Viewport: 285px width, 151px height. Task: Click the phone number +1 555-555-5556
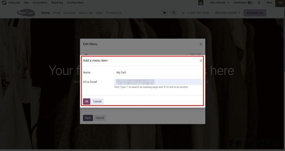coord(198,13)
